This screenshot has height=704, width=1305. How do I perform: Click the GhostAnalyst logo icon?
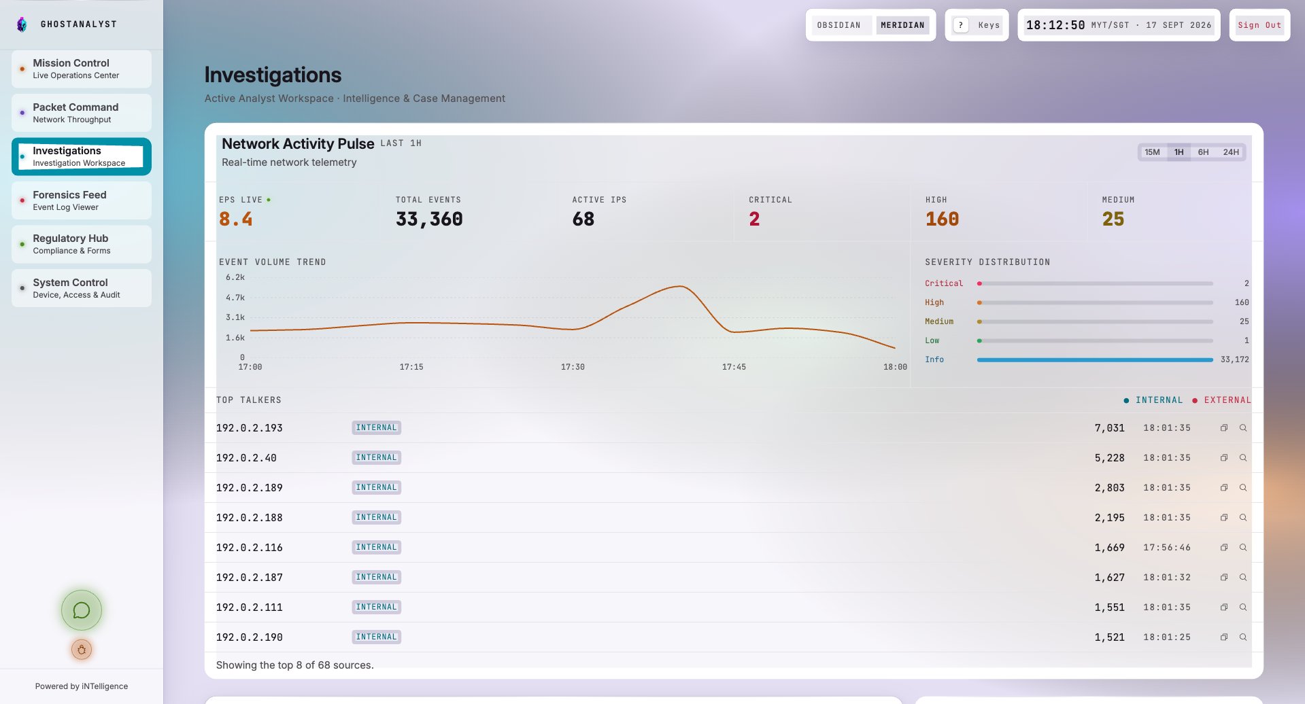click(x=22, y=24)
